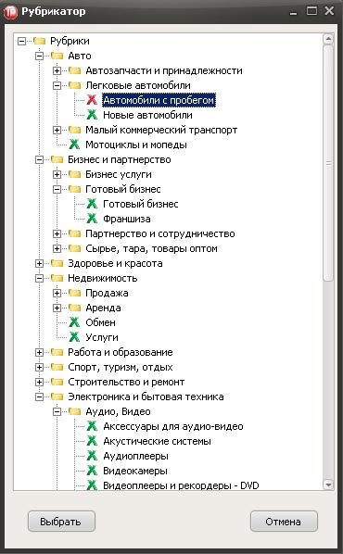The image size is (343, 554).
Task: Select the Новые автомобили row
Action: (147, 115)
